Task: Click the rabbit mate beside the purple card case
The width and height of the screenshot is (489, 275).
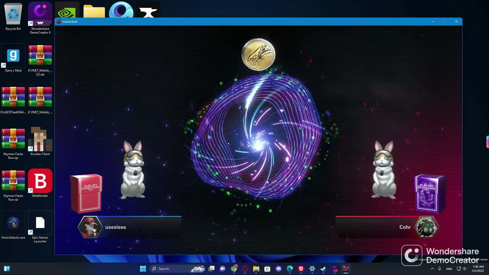Action: tap(384, 170)
